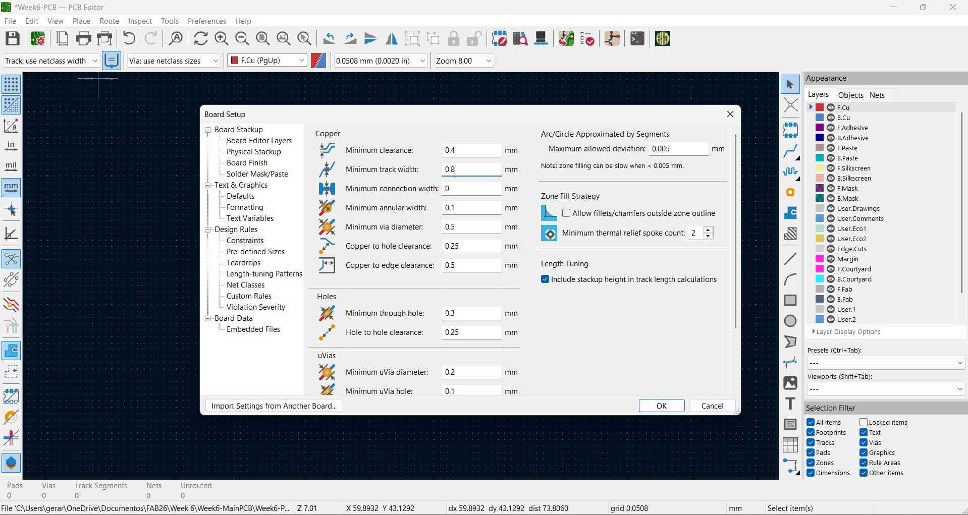This screenshot has height=515, width=968.
Task: Enable the Locked items filter
Action: (x=864, y=422)
